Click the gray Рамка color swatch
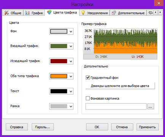This screenshot has height=137, width=165. click(x=59, y=106)
